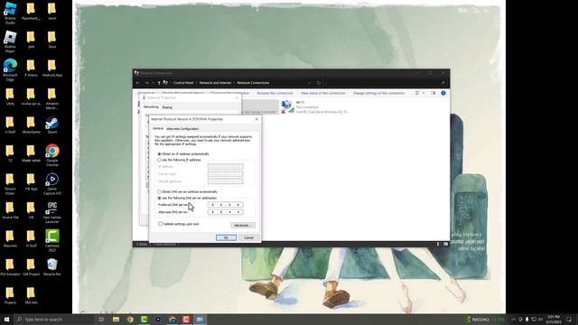The image size is (578, 325).
Task: Click the Help icon in Network Connections
Action: 443,93
